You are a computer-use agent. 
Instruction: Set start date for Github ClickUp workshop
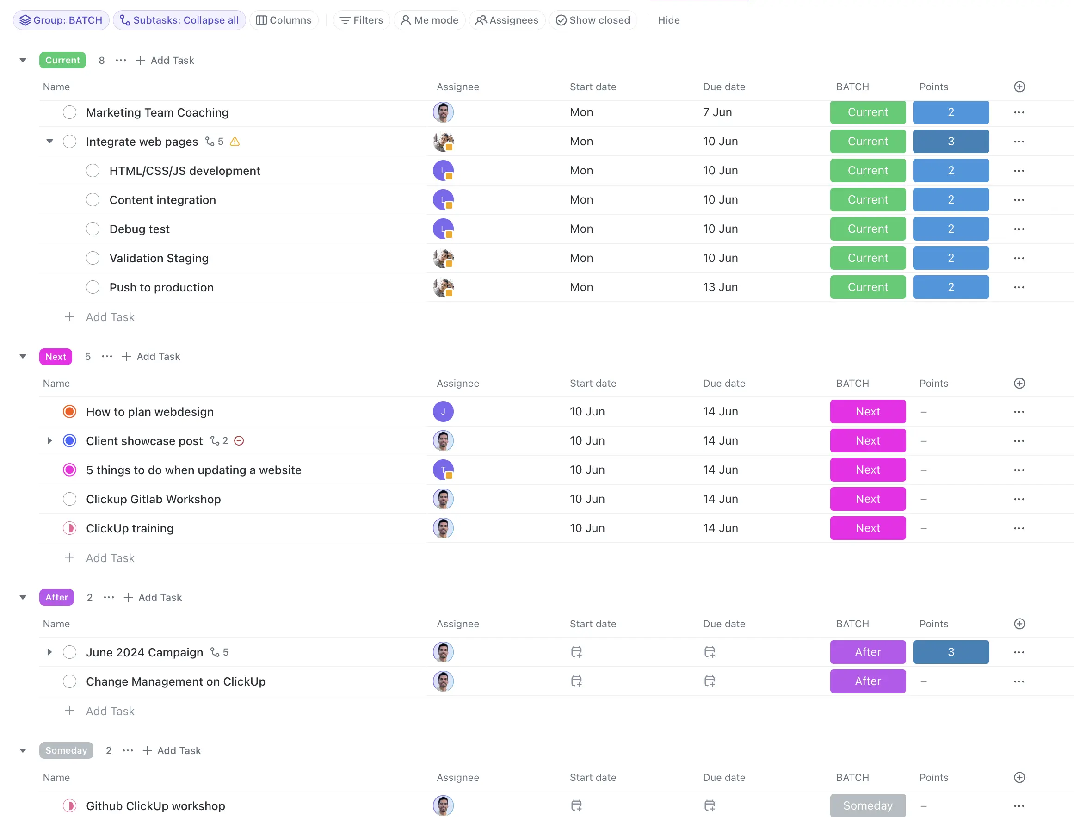point(576,806)
